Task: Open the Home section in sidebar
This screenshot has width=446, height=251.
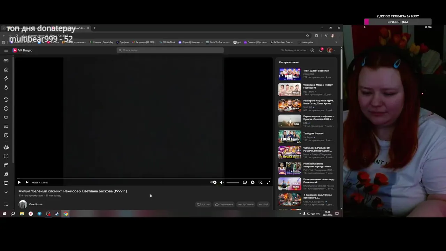Action: [x=6, y=69]
